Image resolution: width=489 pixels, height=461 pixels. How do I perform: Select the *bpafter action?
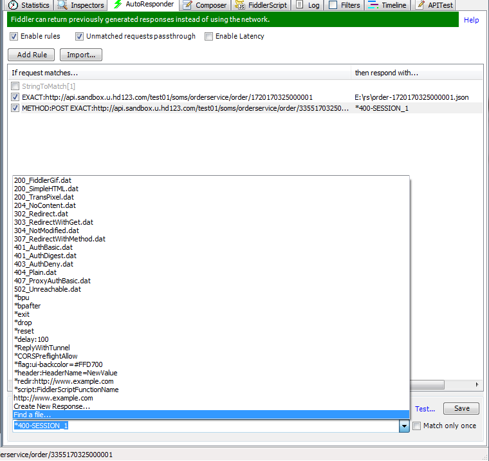(x=211, y=306)
